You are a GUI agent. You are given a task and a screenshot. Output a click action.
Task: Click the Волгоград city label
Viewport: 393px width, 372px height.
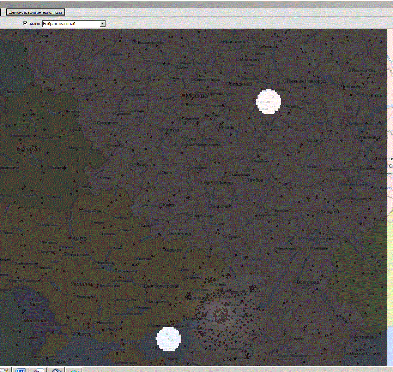(x=308, y=282)
